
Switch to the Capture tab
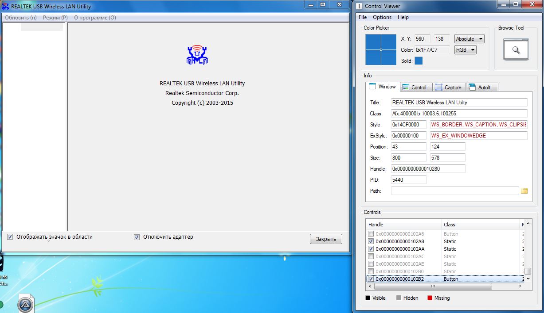tap(449, 88)
